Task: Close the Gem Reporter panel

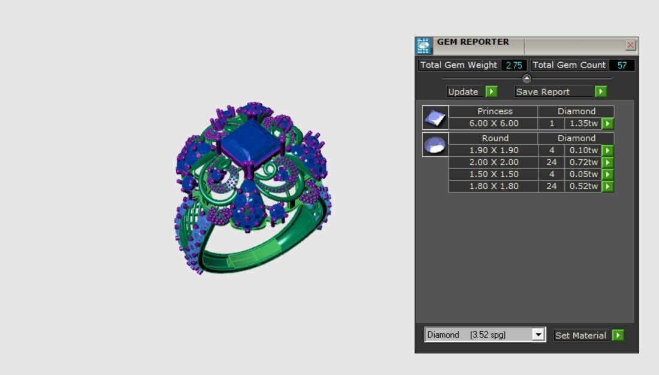Action: (x=630, y=45)
